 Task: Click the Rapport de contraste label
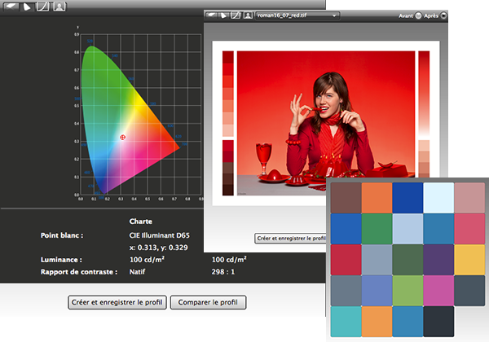pos(79,272)
